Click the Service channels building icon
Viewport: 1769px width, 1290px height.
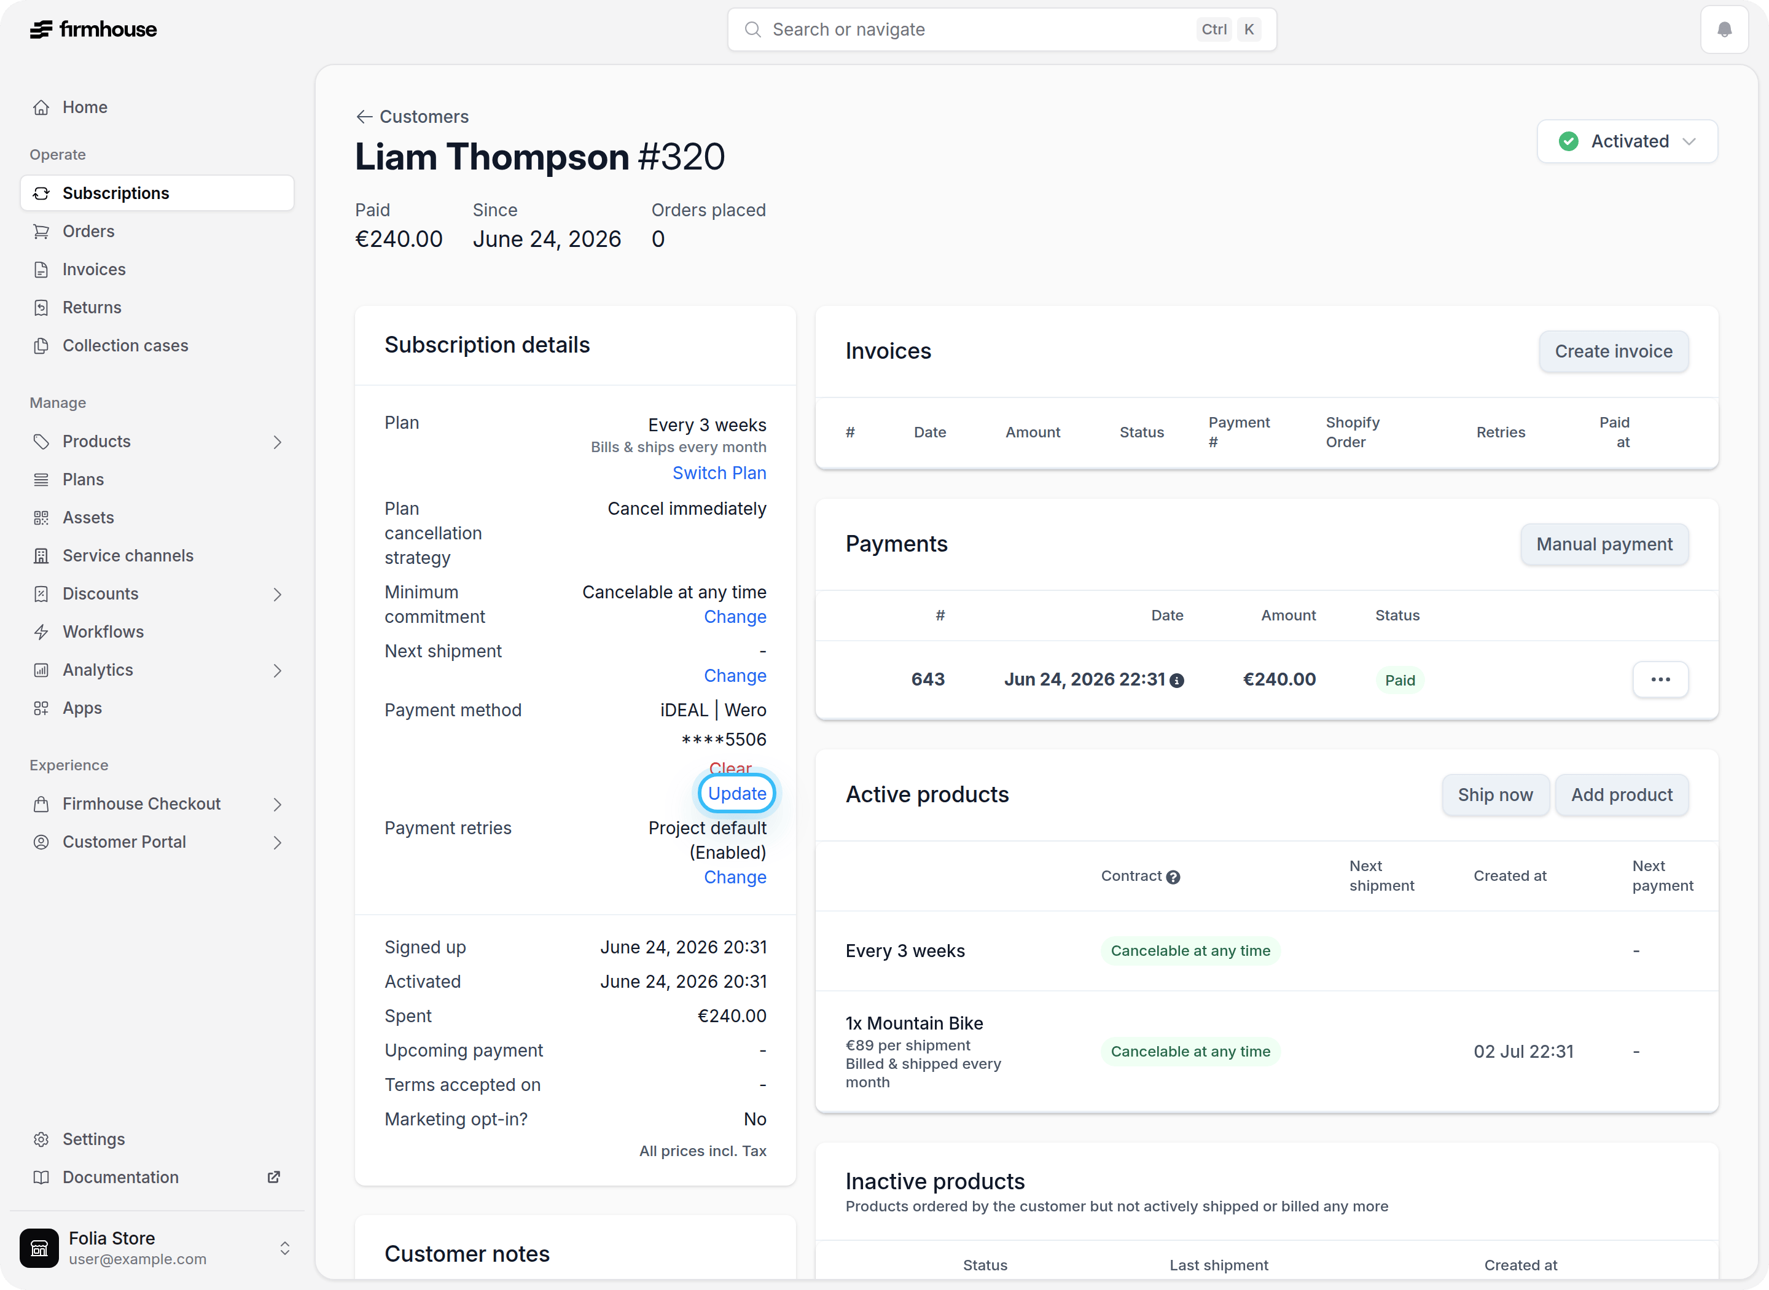point(41,556)
